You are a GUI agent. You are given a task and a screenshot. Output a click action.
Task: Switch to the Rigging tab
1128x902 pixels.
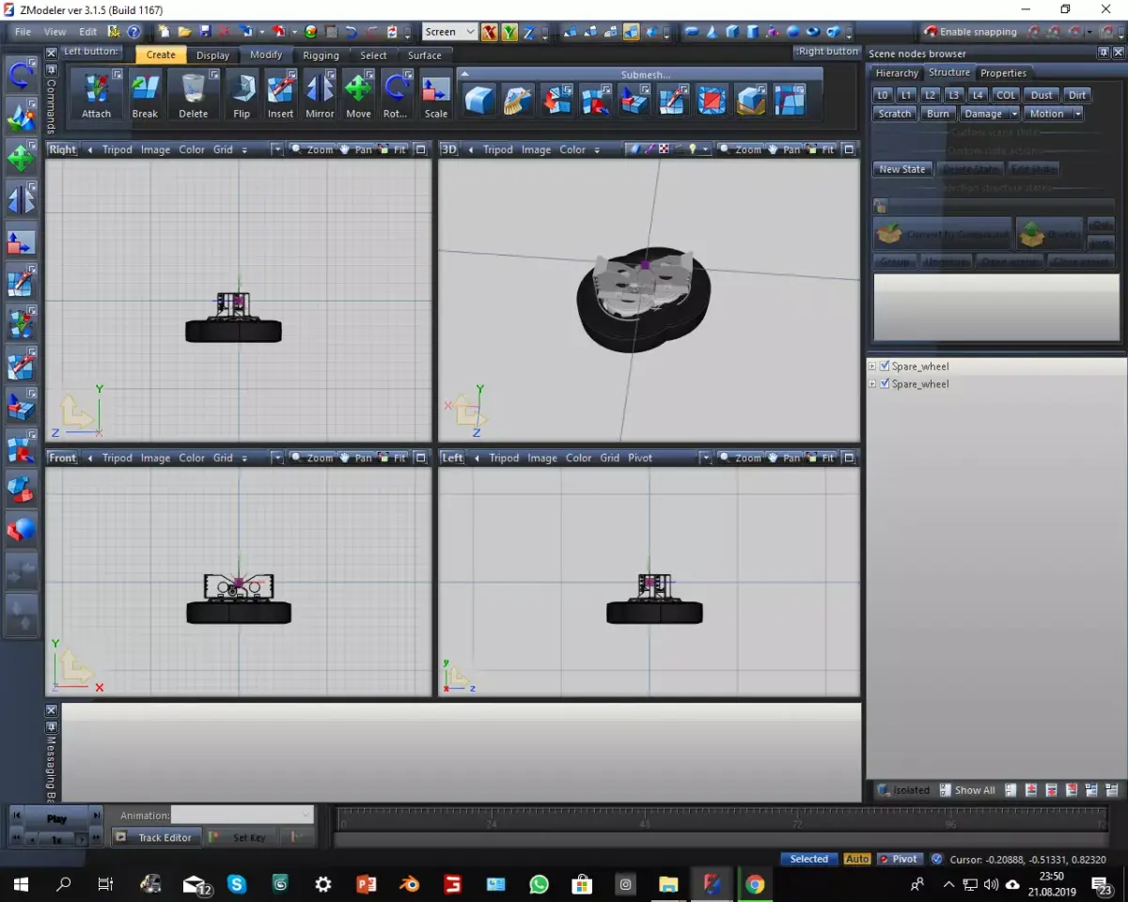[321, 54]
